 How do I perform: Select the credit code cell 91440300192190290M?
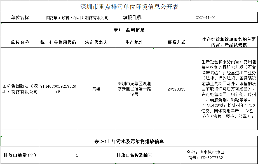point(58,89)
